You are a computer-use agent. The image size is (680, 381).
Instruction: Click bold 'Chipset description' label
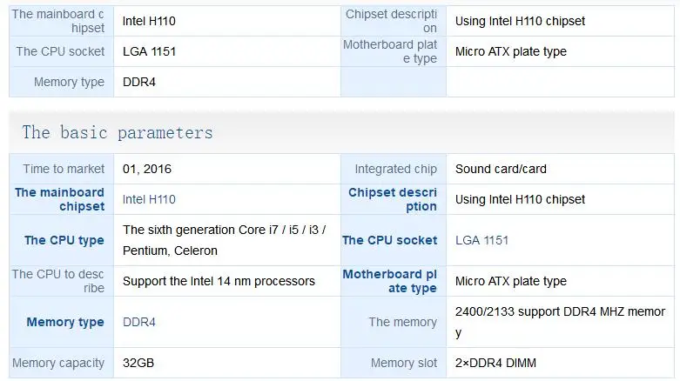coord(393,199)
